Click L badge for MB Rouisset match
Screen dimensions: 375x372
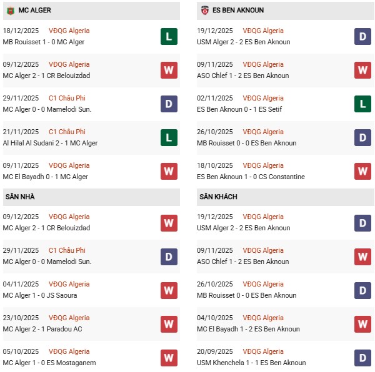[x=169, y=36]
